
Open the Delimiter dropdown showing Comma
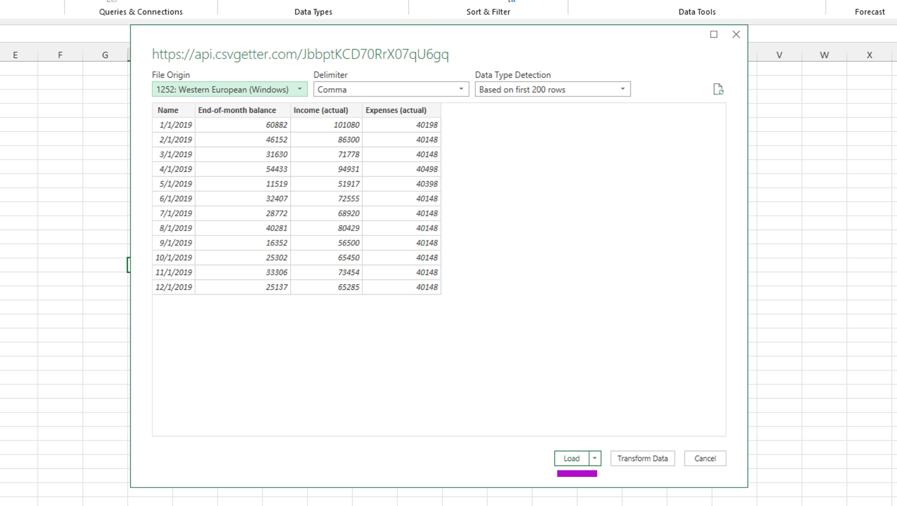click(461, 89)
